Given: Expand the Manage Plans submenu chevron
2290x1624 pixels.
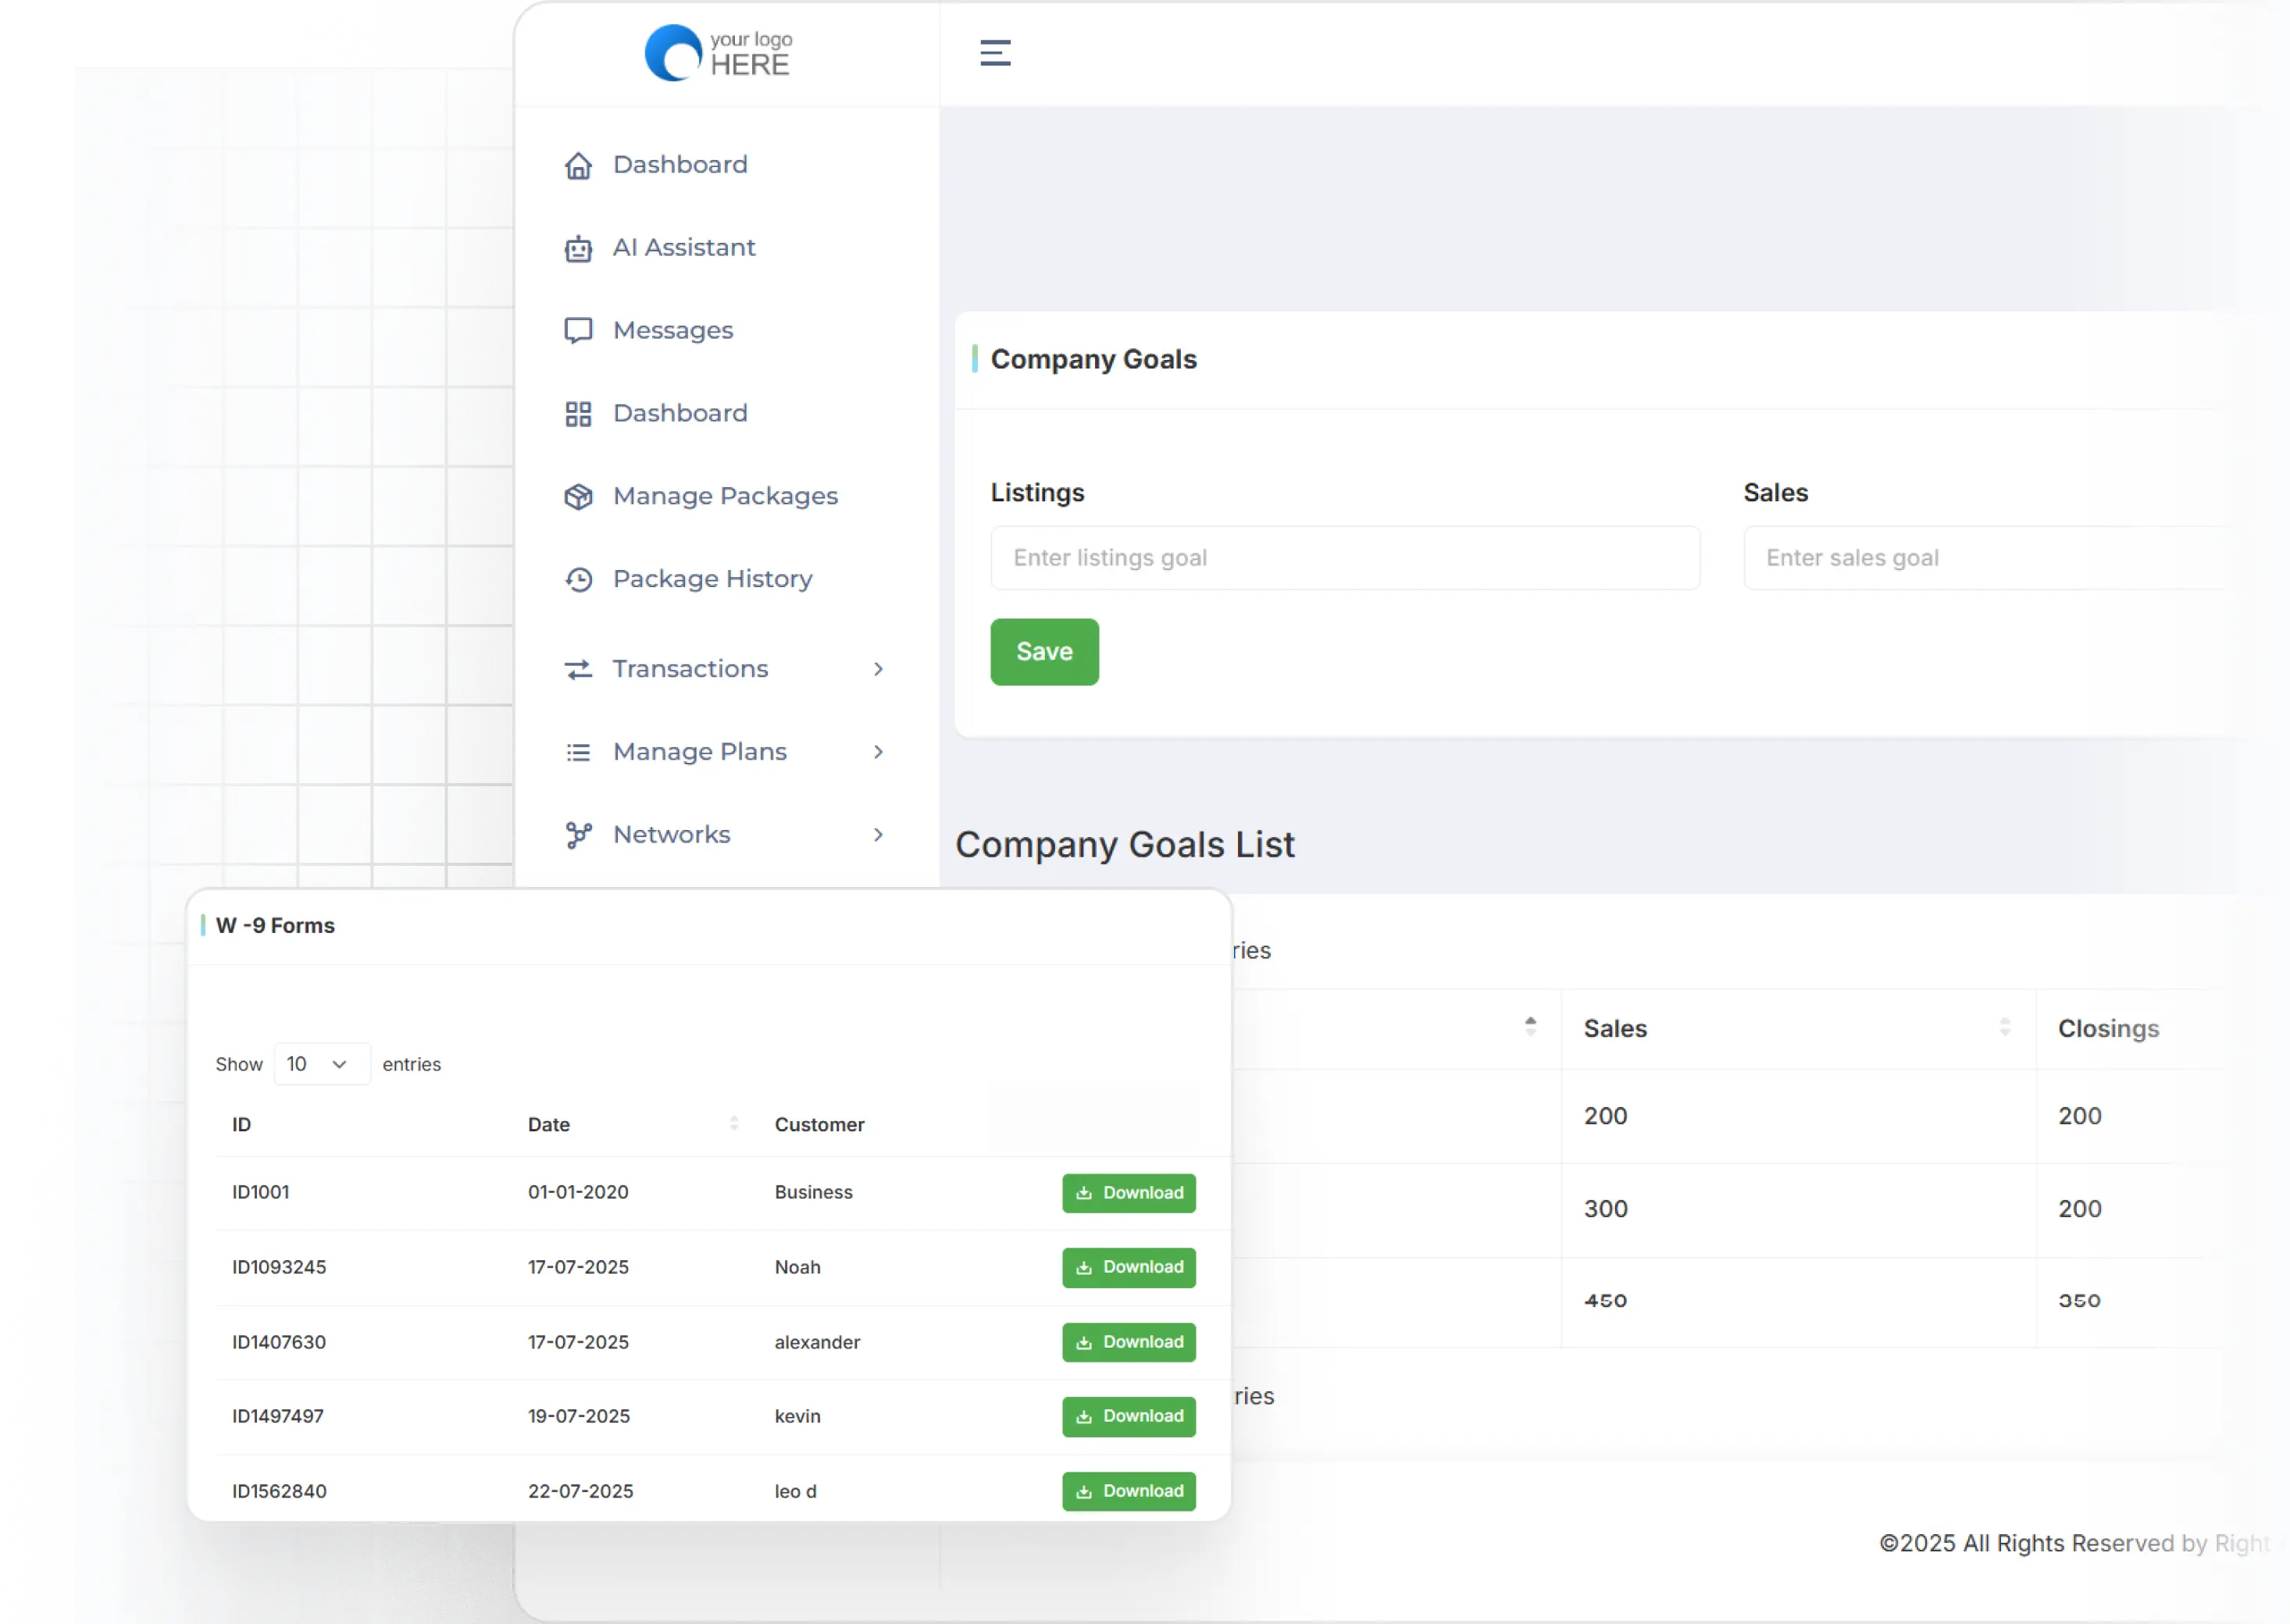Looking at the screenshot, I should click(x=879, y=752).
